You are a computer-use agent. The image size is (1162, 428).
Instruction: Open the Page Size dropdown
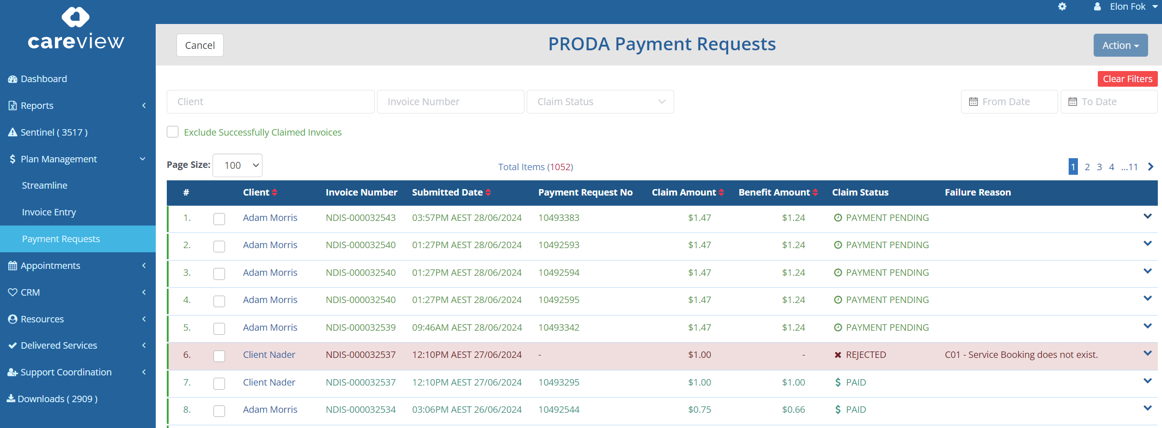click(x=237, y=165)
